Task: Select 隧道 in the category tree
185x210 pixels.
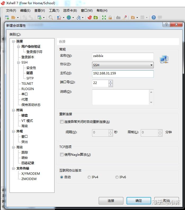Action: (x=30, y=73)
